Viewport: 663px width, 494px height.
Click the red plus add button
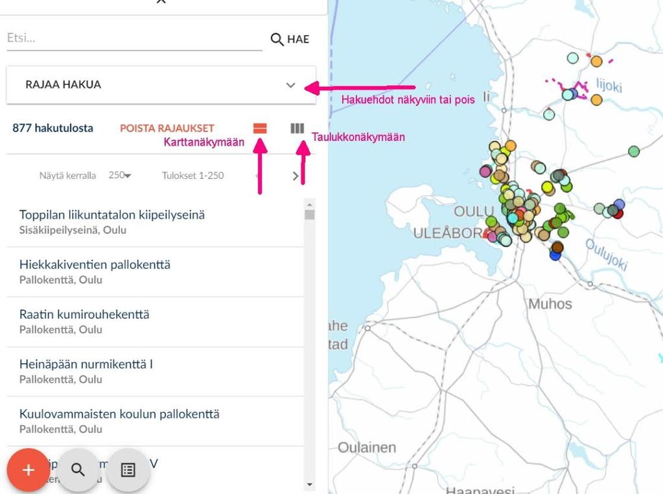pos(29,470)
